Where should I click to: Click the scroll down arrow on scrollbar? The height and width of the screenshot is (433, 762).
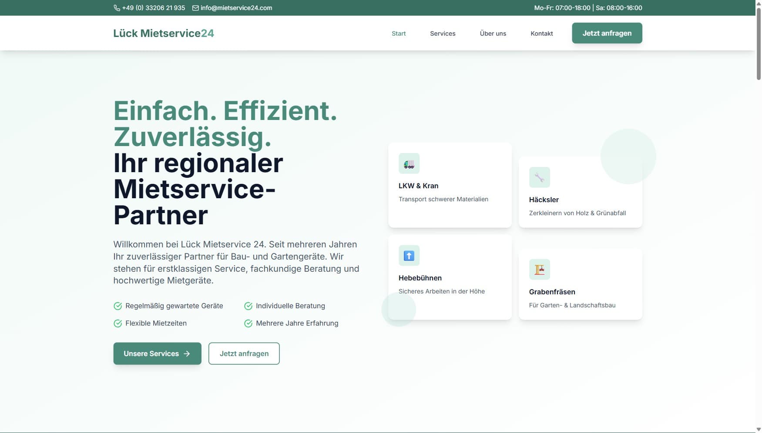tap(759, 430)
